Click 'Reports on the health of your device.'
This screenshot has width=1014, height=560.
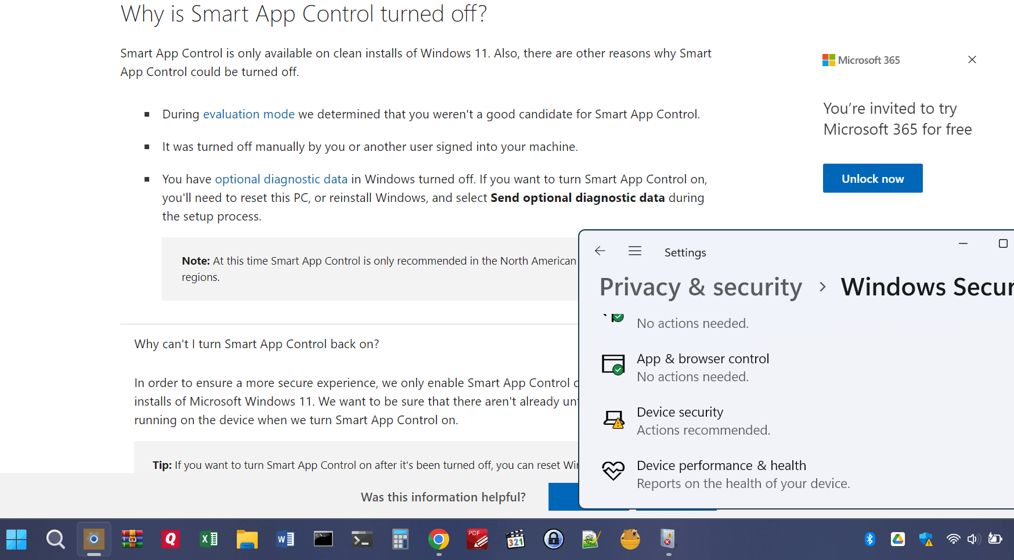(x=744, y=483)
